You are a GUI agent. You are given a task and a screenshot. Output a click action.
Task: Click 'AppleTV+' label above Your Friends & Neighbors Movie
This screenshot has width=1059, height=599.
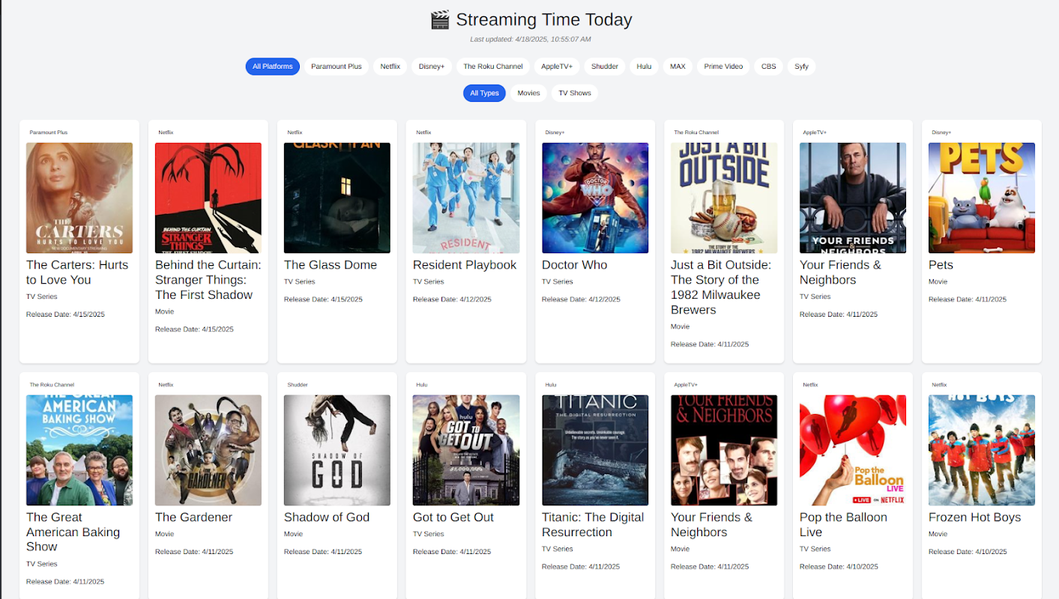(686, 385)
